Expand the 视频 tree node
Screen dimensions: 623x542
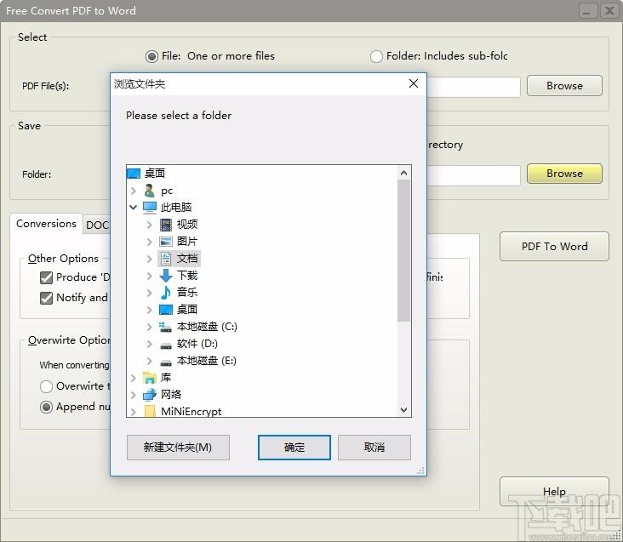coord(150,225)
